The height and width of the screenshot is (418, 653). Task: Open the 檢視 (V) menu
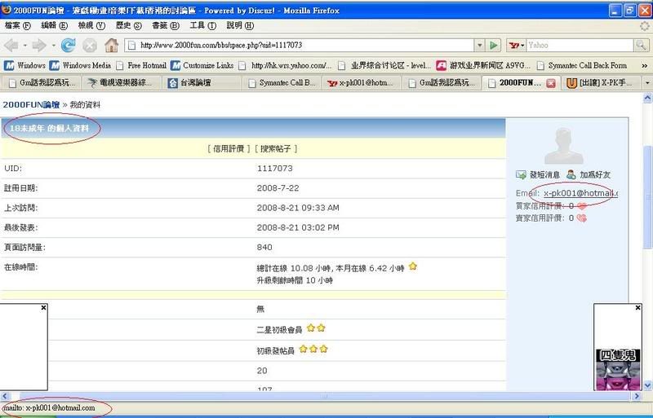point(91,25)
